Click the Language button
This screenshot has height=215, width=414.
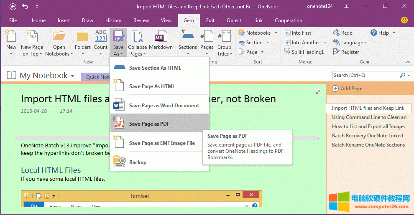tap(350, 43)
